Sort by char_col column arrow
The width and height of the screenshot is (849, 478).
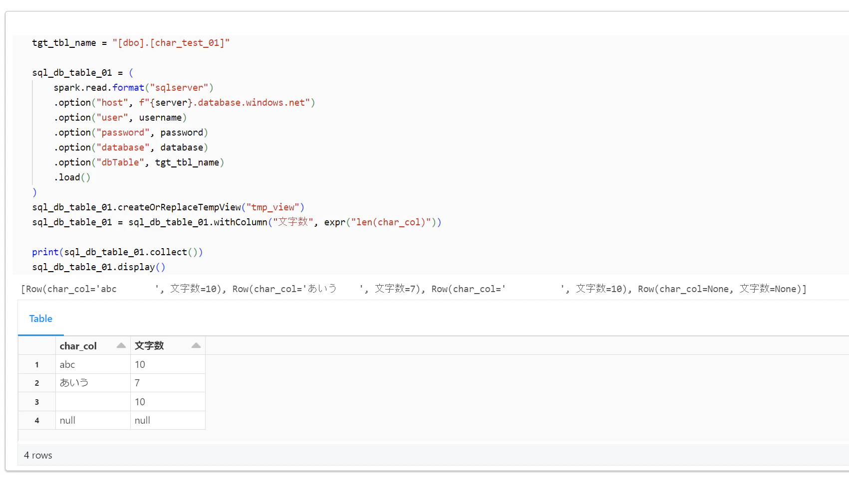point(121,345)
